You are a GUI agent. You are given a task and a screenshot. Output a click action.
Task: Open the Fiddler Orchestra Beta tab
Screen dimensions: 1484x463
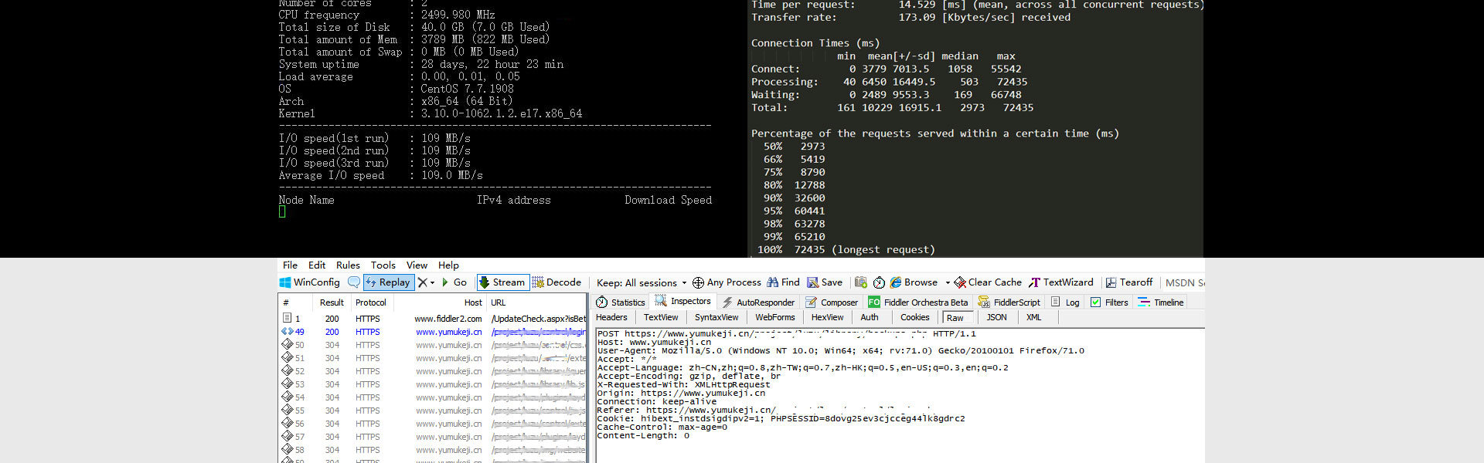point(918,302)
